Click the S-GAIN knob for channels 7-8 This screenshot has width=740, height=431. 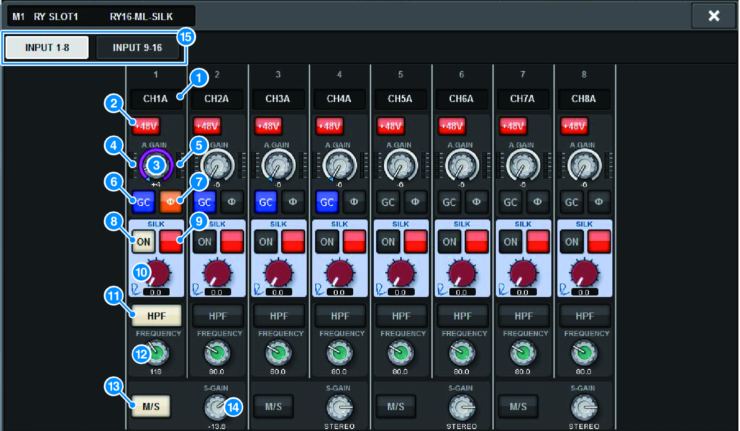coord(583,407)
